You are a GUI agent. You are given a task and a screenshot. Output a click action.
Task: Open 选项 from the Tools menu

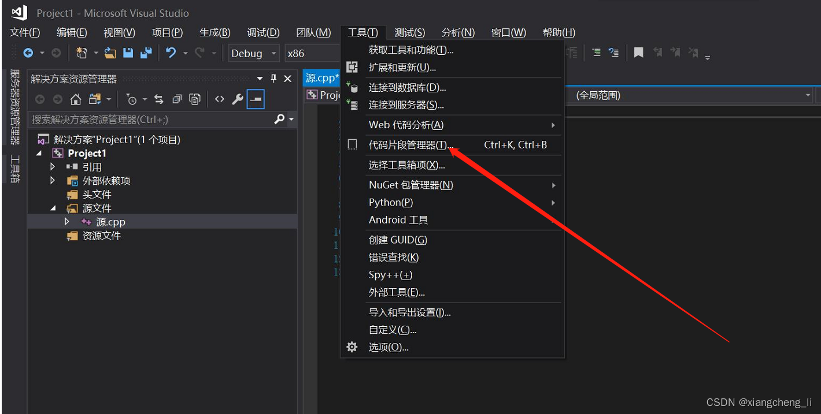(387, 347)
